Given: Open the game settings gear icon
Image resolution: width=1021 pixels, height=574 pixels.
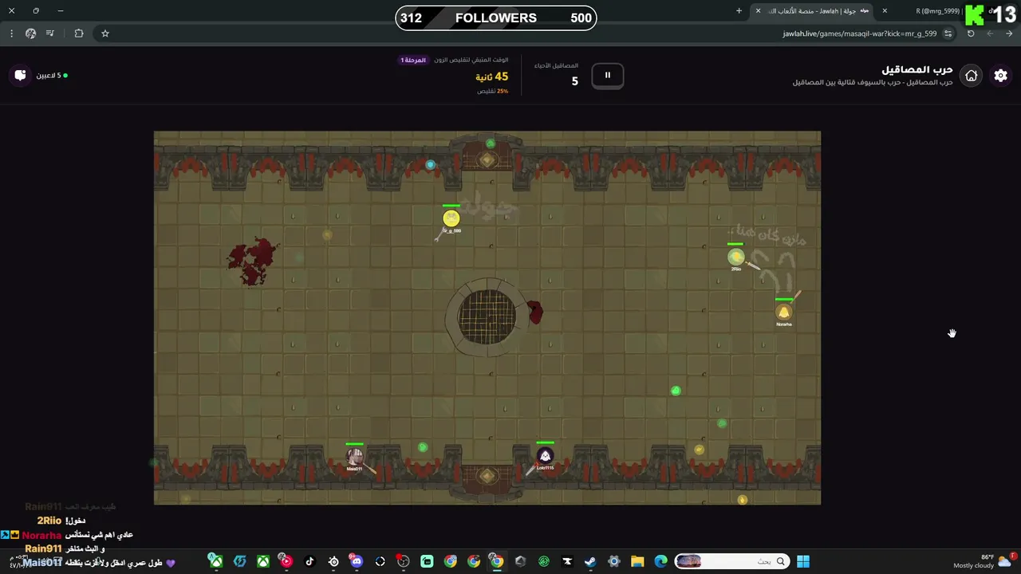Looking at the screenshot, I should 1000,76.
